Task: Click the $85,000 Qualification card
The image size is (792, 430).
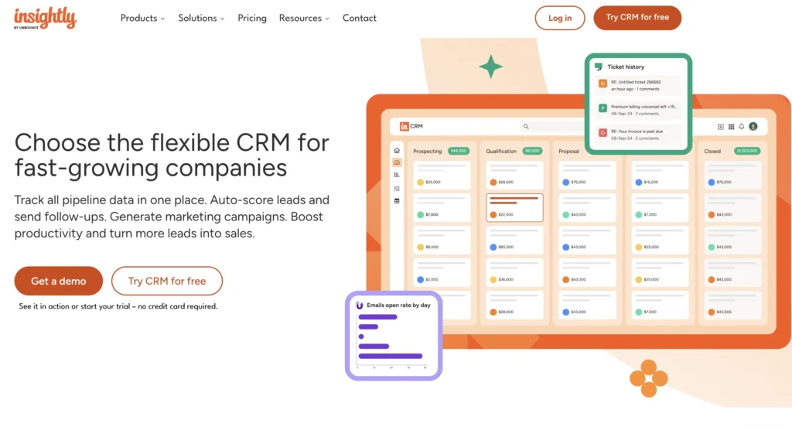Action: click(514, 240)
